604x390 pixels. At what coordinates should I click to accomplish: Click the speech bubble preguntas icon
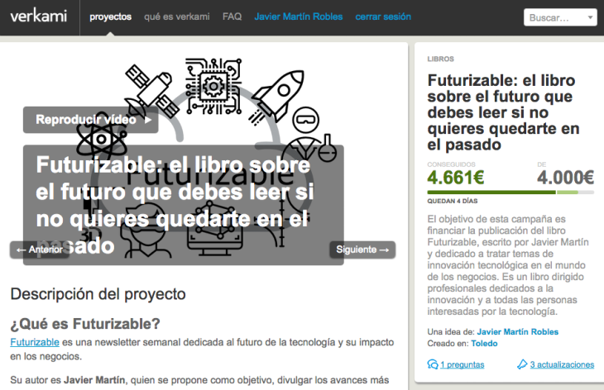[433, 364]
